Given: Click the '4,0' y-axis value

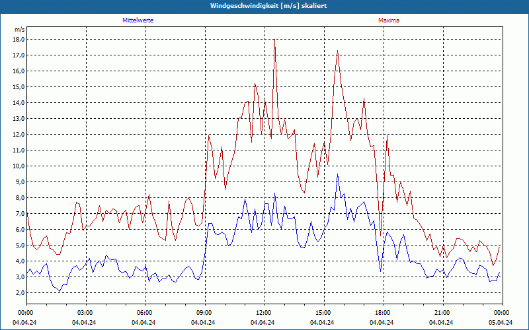Looking at the screenshot, I should [x=20, y=261].
